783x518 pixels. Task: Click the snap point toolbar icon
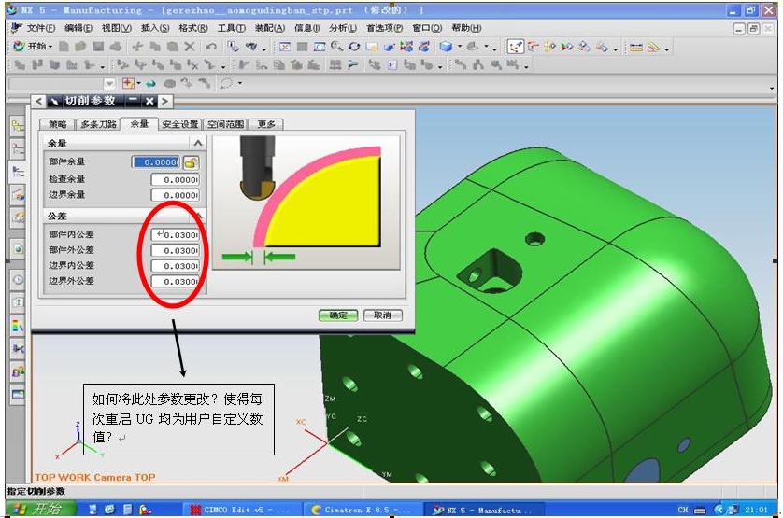tap(128, 83)
